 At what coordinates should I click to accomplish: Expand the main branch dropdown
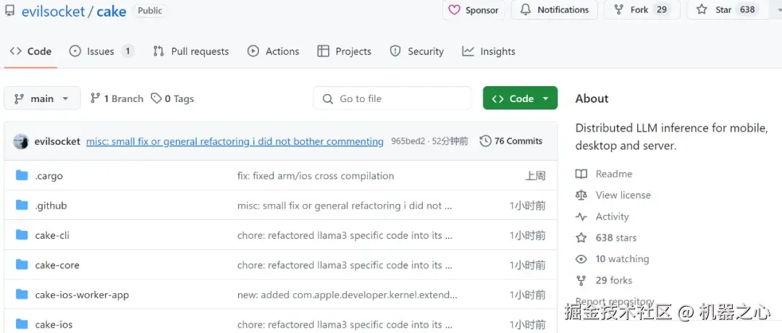(42, 98)
